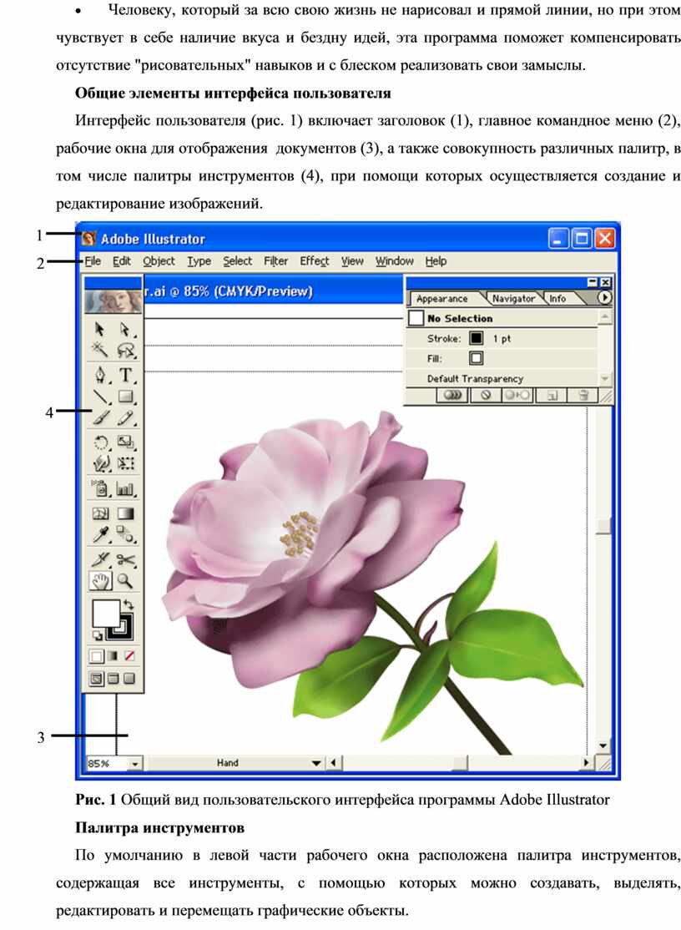The height and width of the screenshot is (930, 681).
Task: Click the 85% zoom field
Action: [108, 764]
